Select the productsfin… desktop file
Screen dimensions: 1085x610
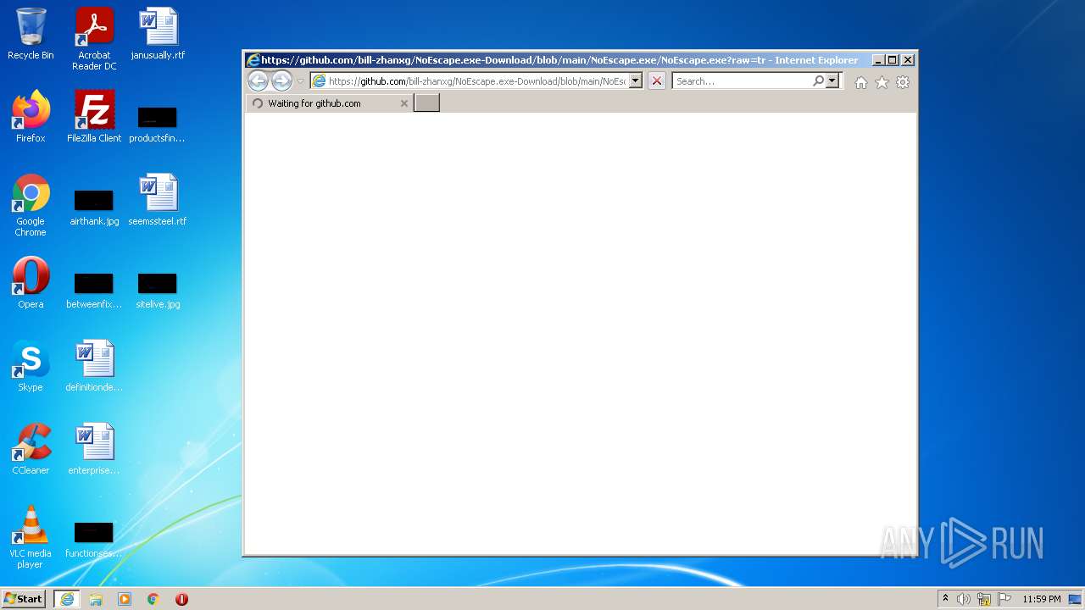coord(158,124)
